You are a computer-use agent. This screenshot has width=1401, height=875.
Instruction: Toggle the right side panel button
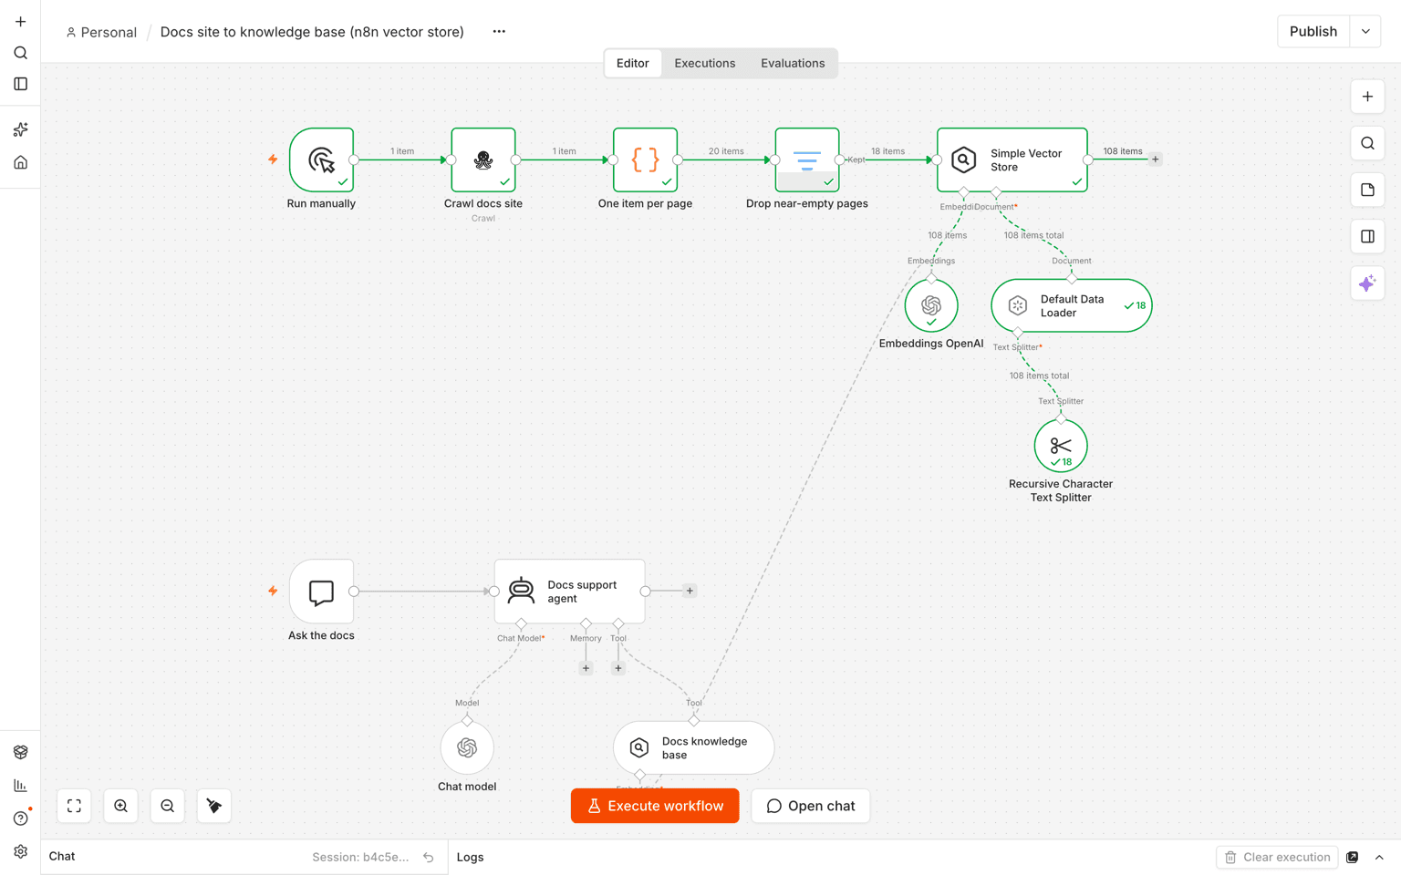point(1367,237)
